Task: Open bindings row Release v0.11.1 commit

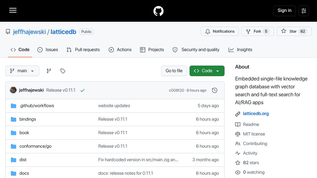Action: click(x=113, y=119)
